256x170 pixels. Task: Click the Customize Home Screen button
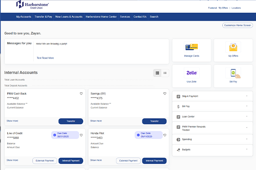(x=238, y=25)
